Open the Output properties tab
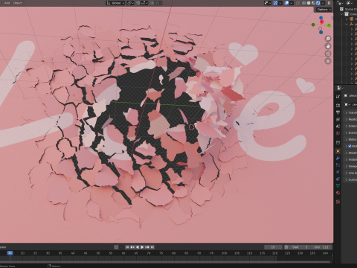The image size is (357, 268). (338, 112)
